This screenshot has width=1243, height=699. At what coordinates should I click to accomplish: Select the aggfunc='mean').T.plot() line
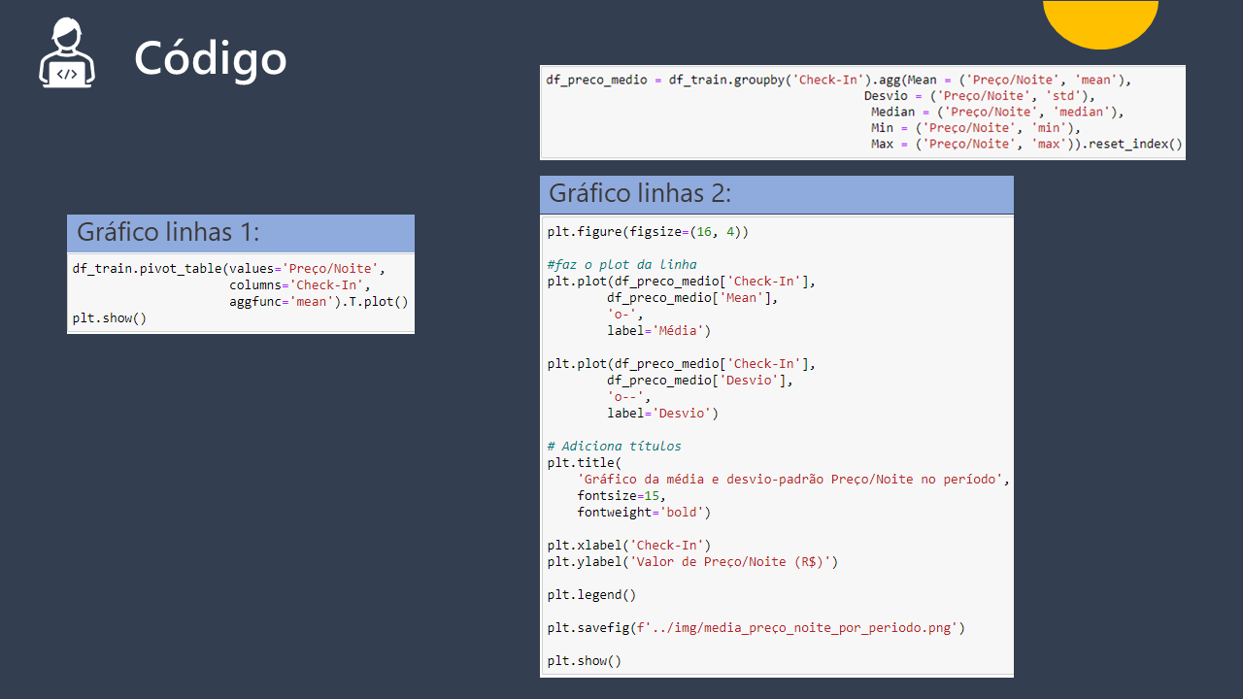coord(319,302)
